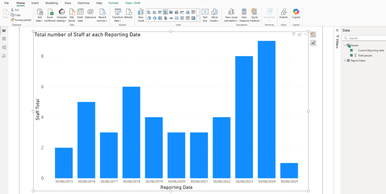Open DAX query view in left sidebar

pos(4,56)
